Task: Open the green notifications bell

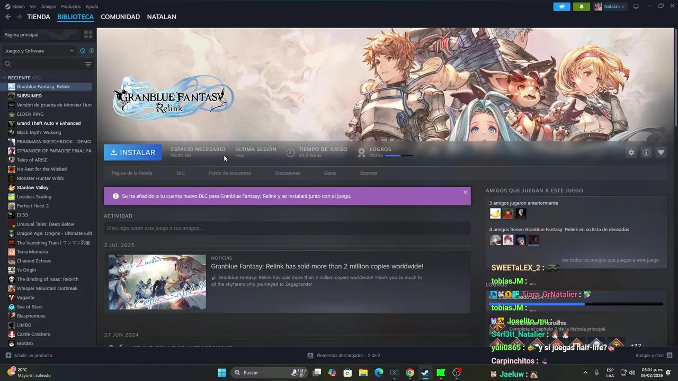Action: 581,6
